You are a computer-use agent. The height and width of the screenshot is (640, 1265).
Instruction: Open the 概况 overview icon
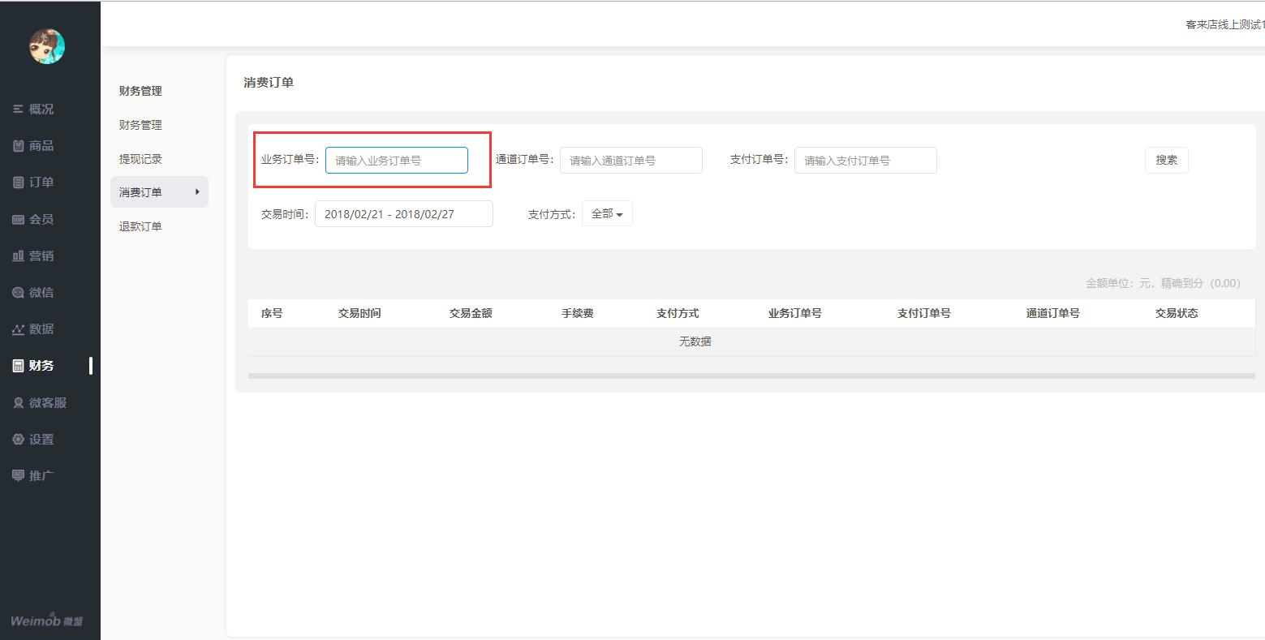(x=18, y=109)
